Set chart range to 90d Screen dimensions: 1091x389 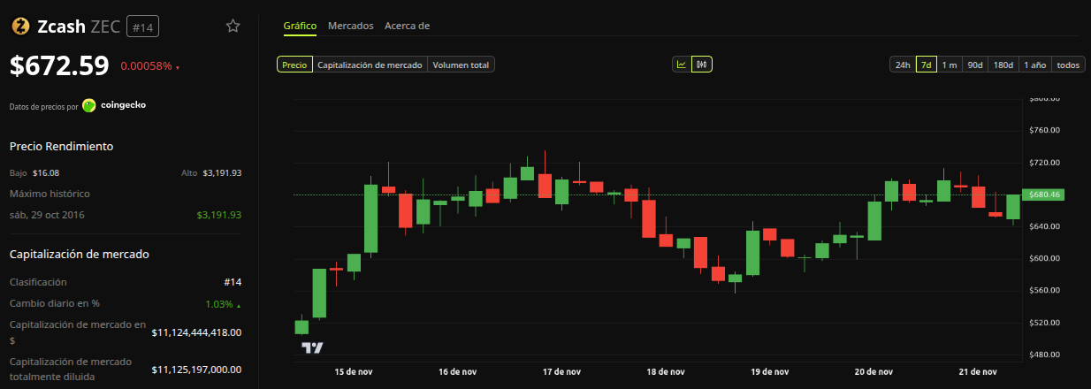pyautogui.click(x=975, y=65)
